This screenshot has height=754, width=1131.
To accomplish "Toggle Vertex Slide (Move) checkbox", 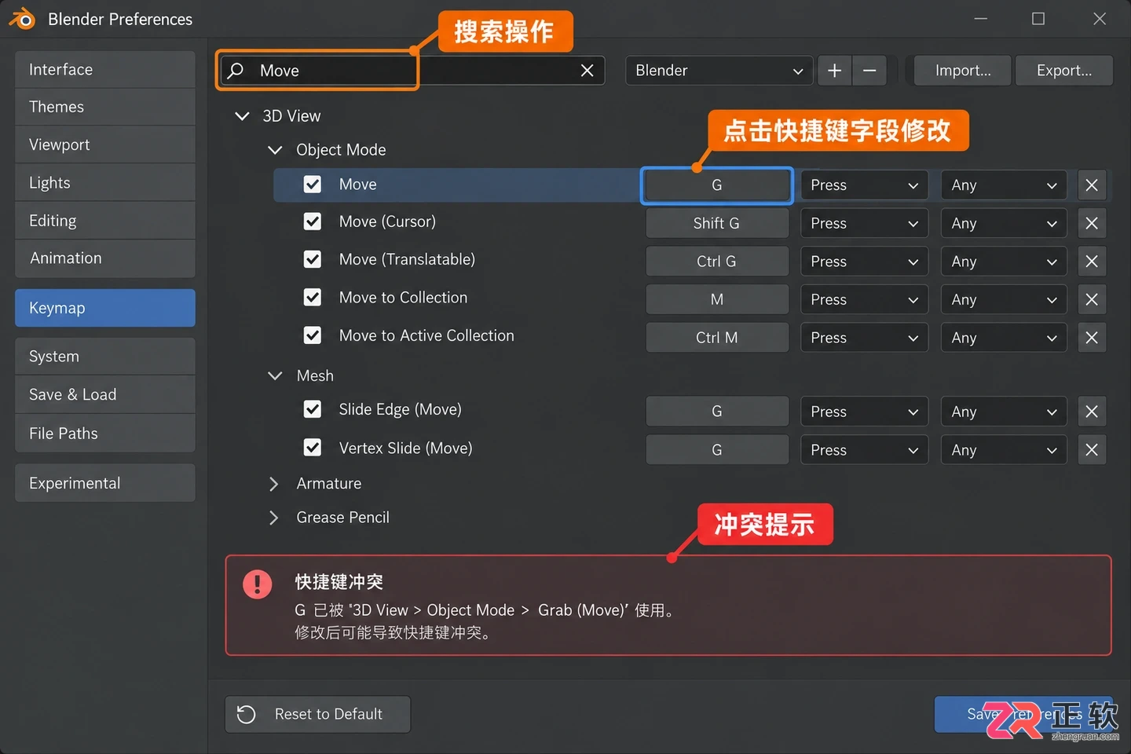I will (313, 448).
